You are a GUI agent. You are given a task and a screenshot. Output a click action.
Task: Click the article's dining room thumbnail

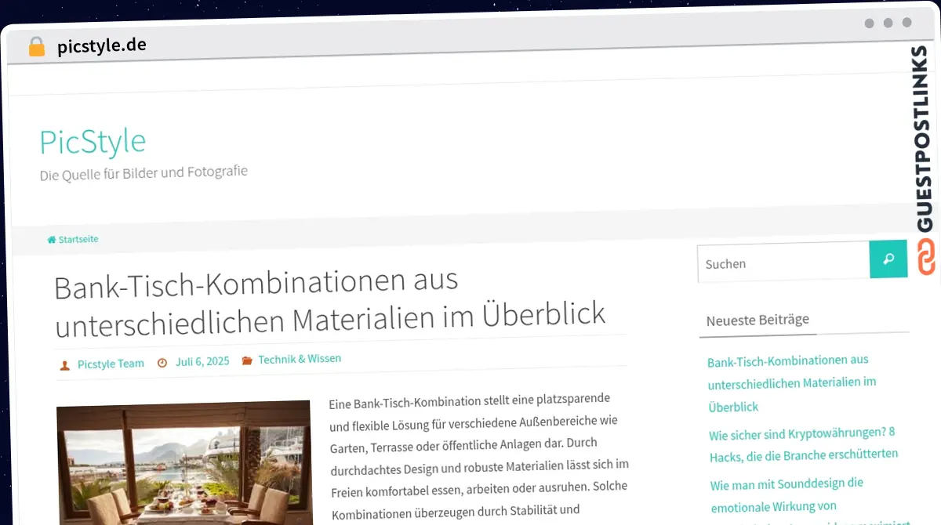tap(184, 462)
